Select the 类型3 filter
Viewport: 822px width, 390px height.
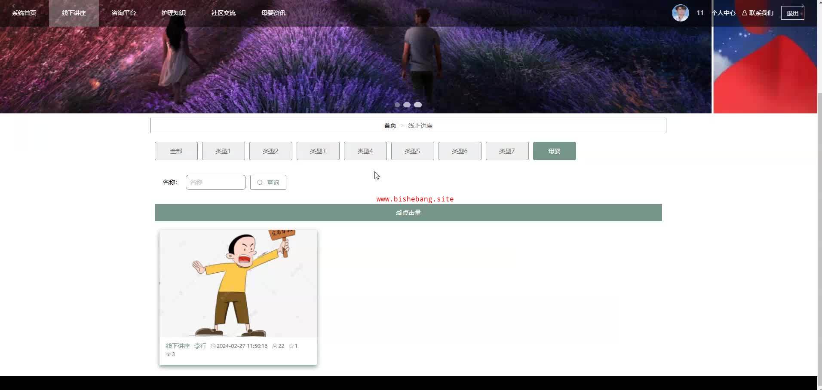(318, 151)
